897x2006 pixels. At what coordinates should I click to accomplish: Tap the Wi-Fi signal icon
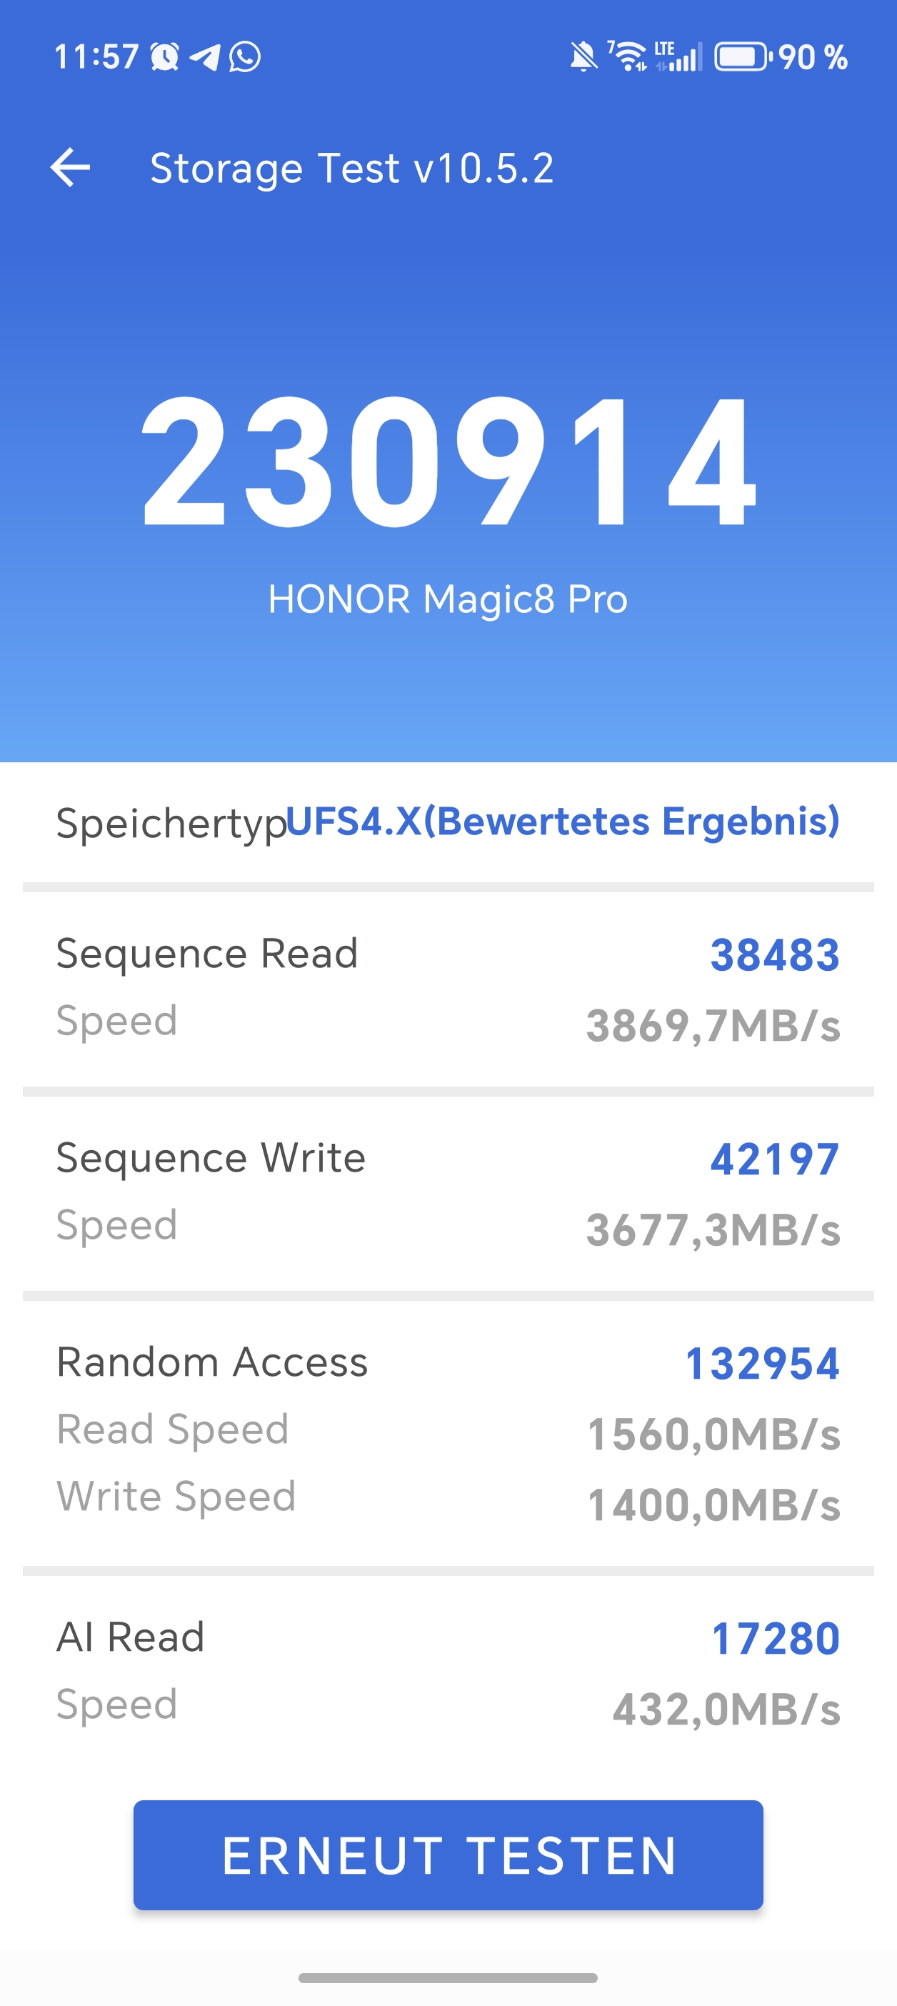point(628,57)
